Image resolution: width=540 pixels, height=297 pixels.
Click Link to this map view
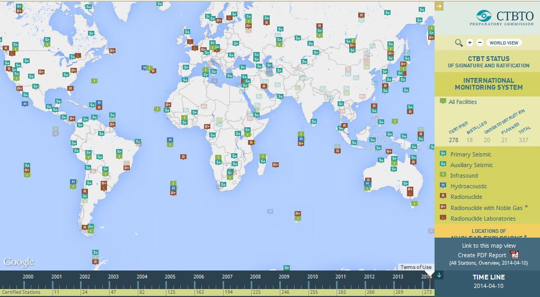point(488,246)
